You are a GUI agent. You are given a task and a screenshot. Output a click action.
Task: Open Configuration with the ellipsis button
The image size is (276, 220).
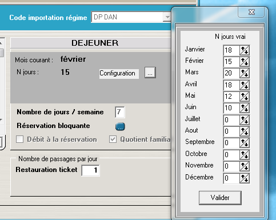tap(150, 73)
